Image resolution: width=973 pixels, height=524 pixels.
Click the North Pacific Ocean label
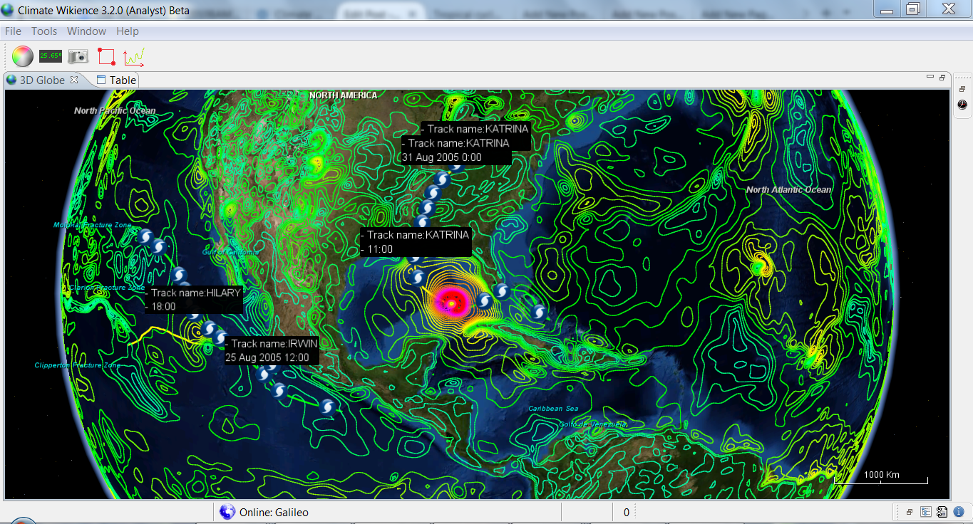point(115,110)
